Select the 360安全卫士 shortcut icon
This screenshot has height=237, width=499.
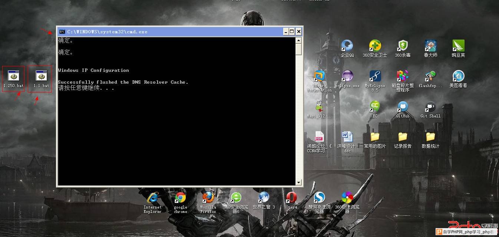[375, 46]
